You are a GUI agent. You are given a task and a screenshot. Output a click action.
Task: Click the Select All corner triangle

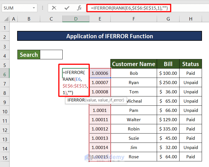click(x=5, y=19)
